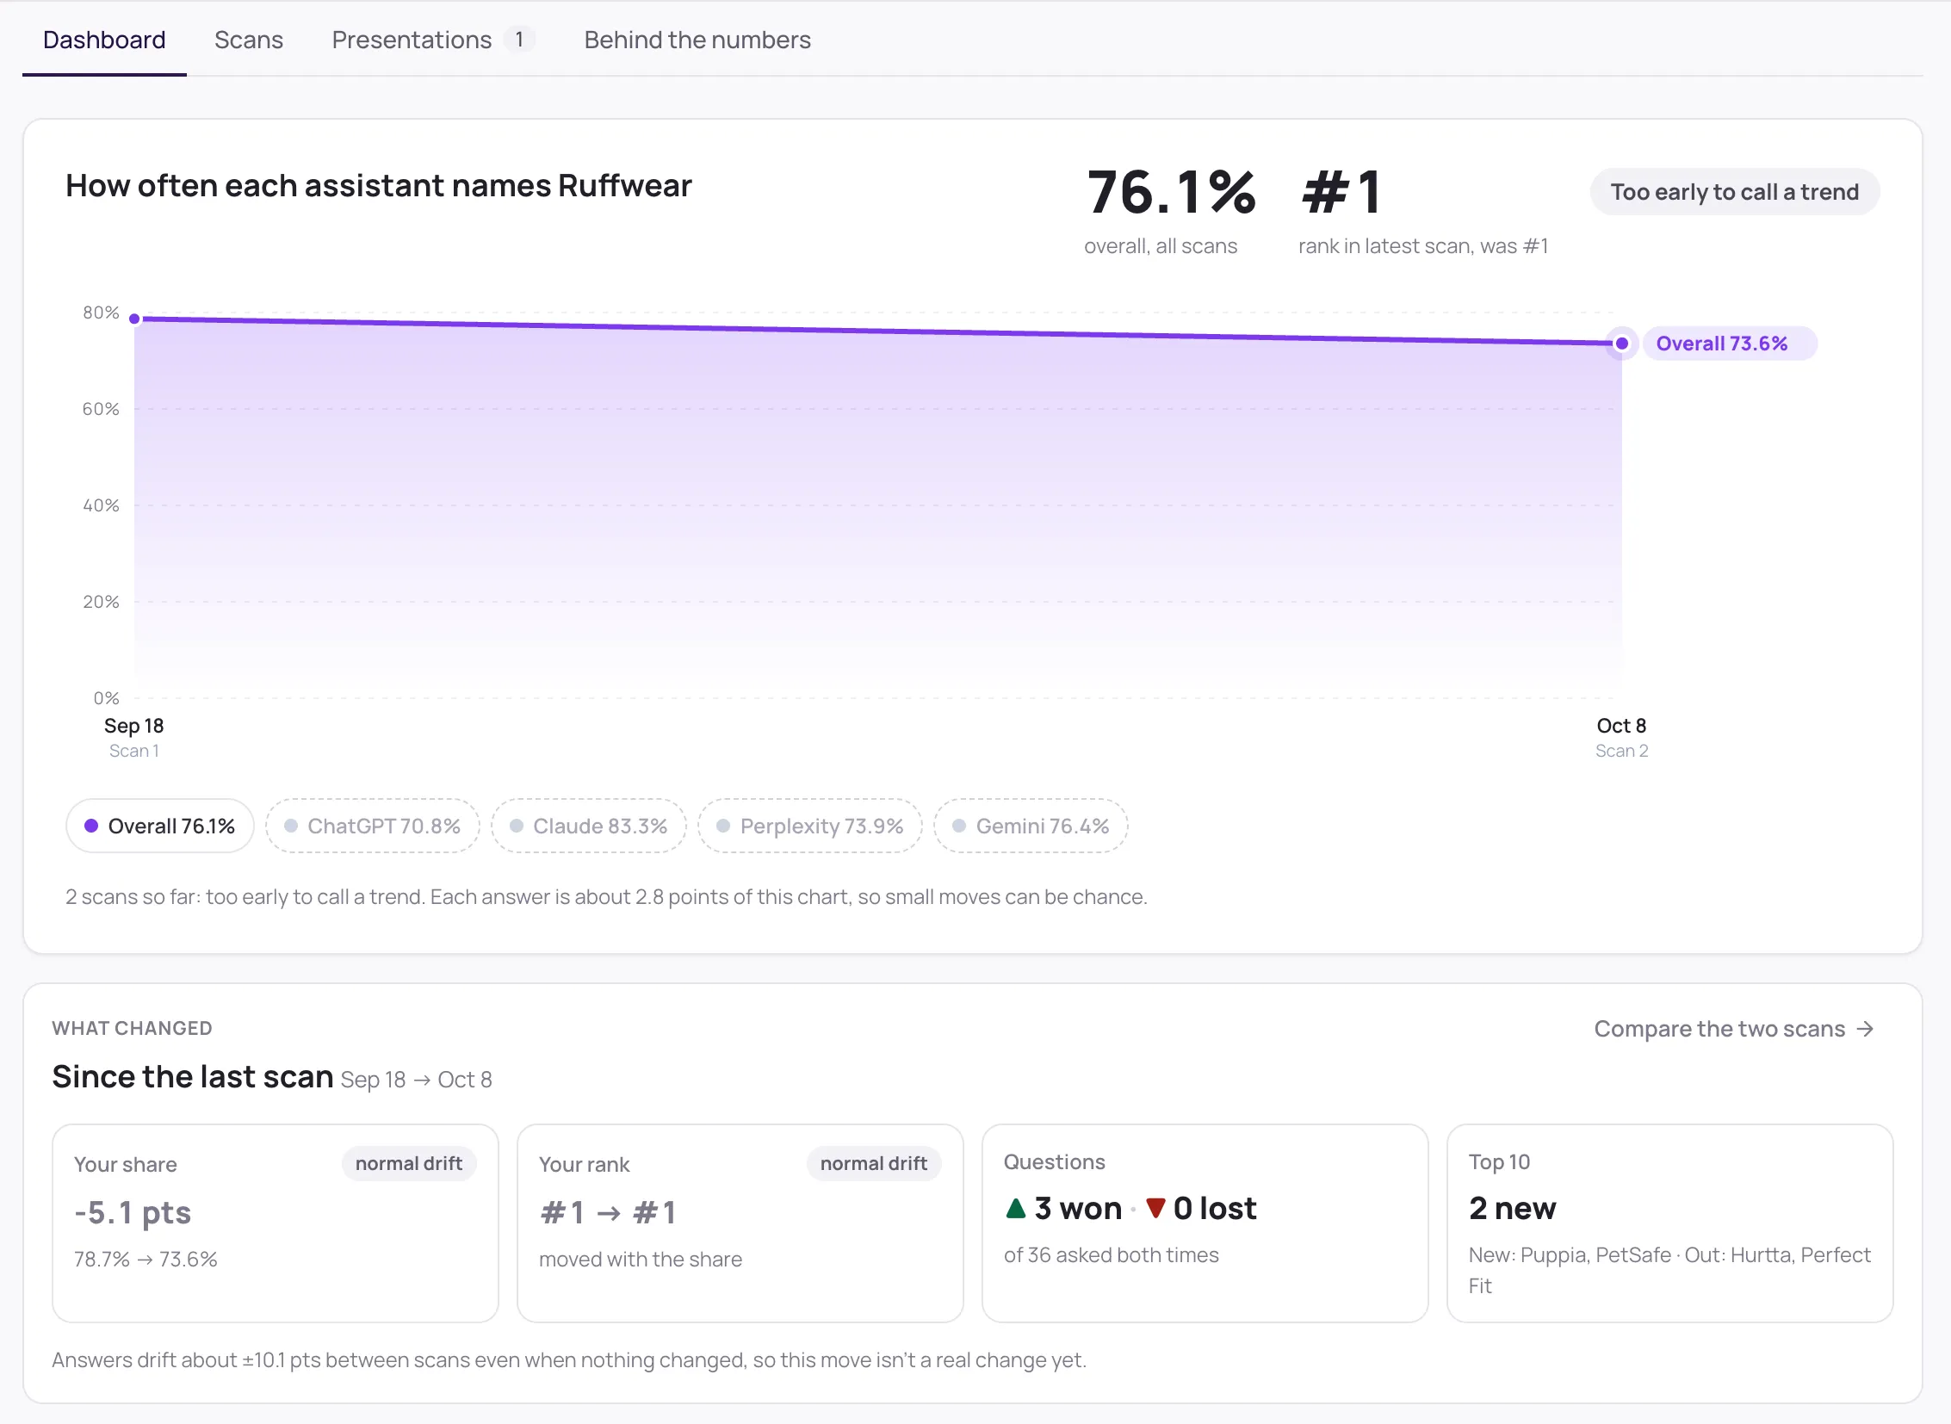Screen dimensions: 1951x1424
Task: Click the Overall 73.6% chart label
Action: coord(1730,343)
